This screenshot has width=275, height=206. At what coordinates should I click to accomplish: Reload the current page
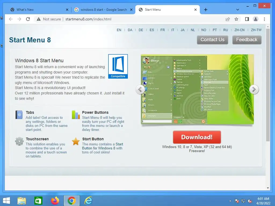click(28, 19)
